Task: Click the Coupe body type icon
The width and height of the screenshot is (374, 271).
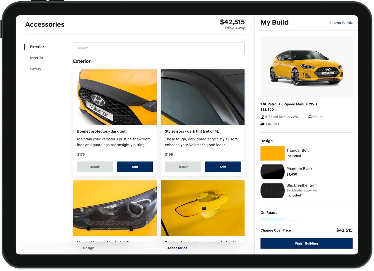Action: pos(310,117)
